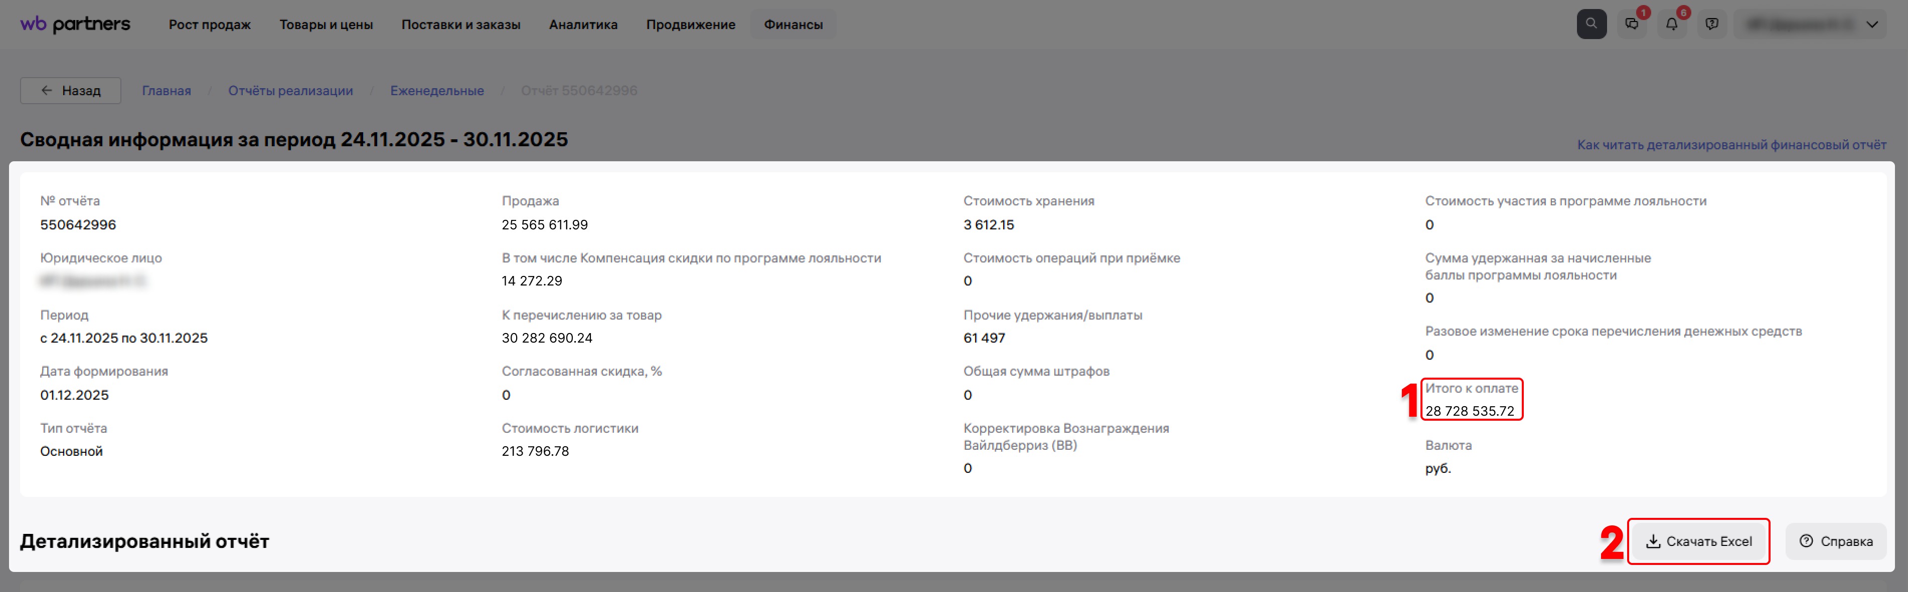The width and height of the screenshot is (1908, 592).
Task: Expand the account profile dropdown
Action: tap(1872, 25)
